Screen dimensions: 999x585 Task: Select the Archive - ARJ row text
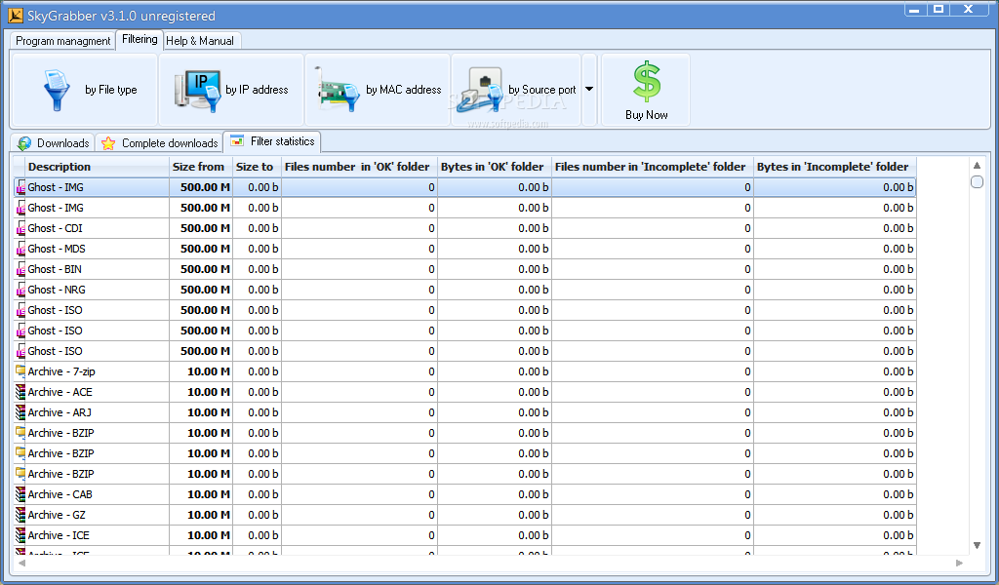[x=60, y=412]
